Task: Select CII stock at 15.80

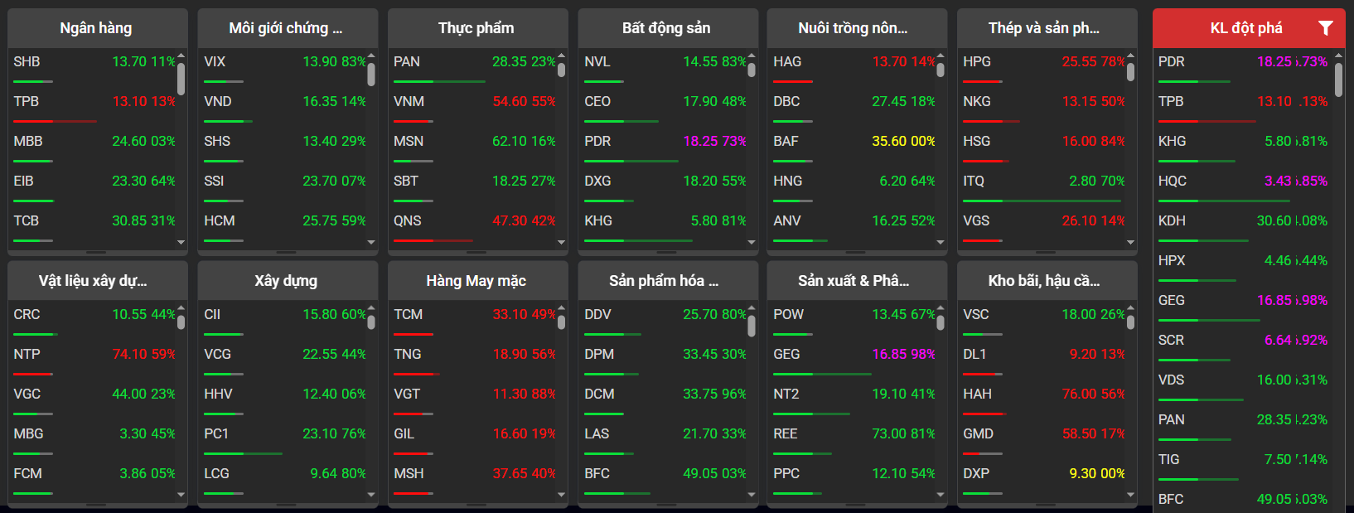Action: pyautogui.click(x=283, y=319)
